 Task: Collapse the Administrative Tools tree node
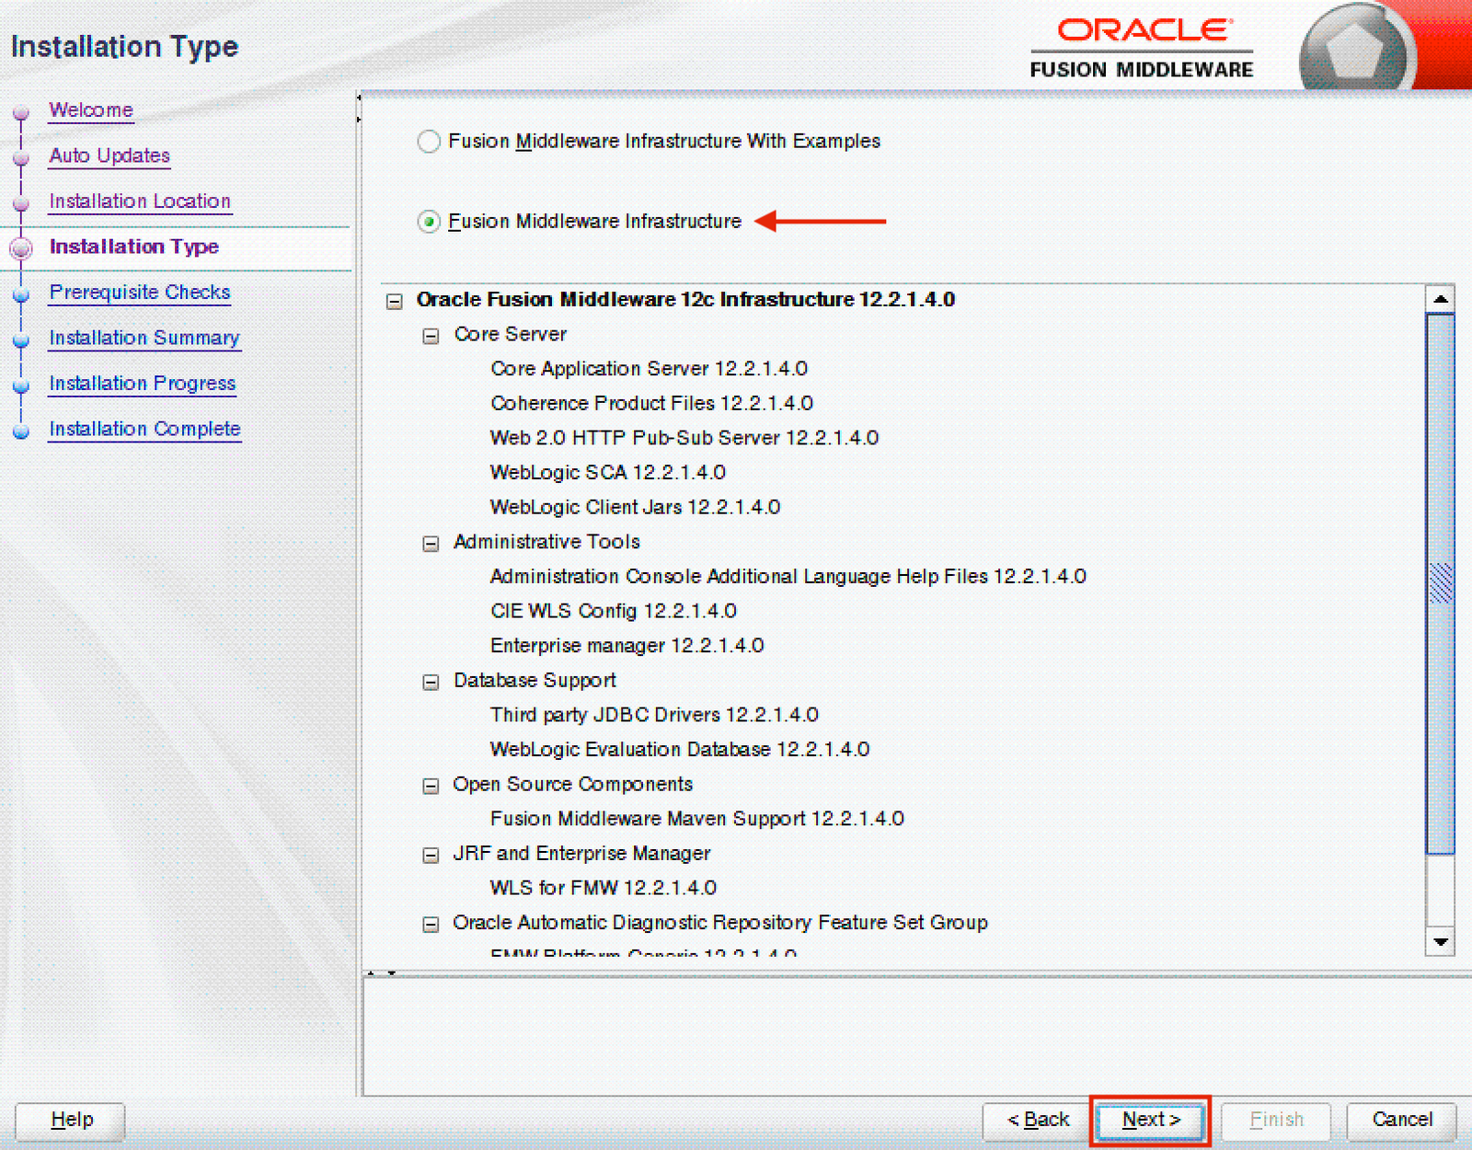coord(431,544)
